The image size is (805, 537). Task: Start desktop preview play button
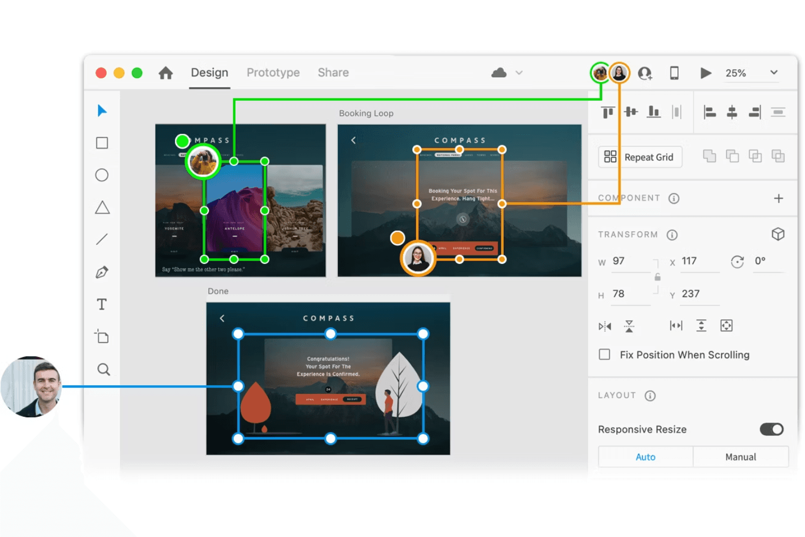tap(705, 73)
